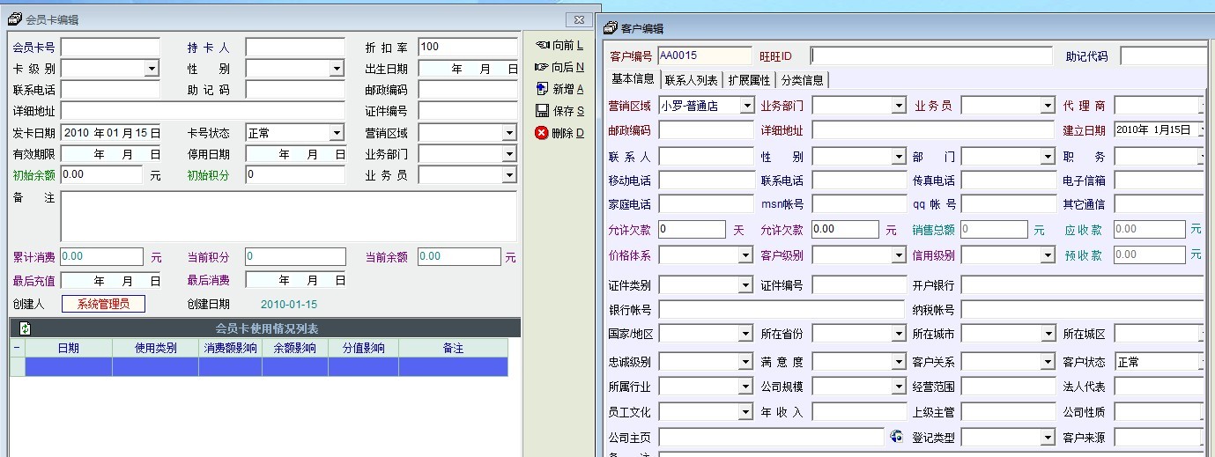Click the 系统管理员 creator button
1215x457 pixels.
click(x=103, y=305)
